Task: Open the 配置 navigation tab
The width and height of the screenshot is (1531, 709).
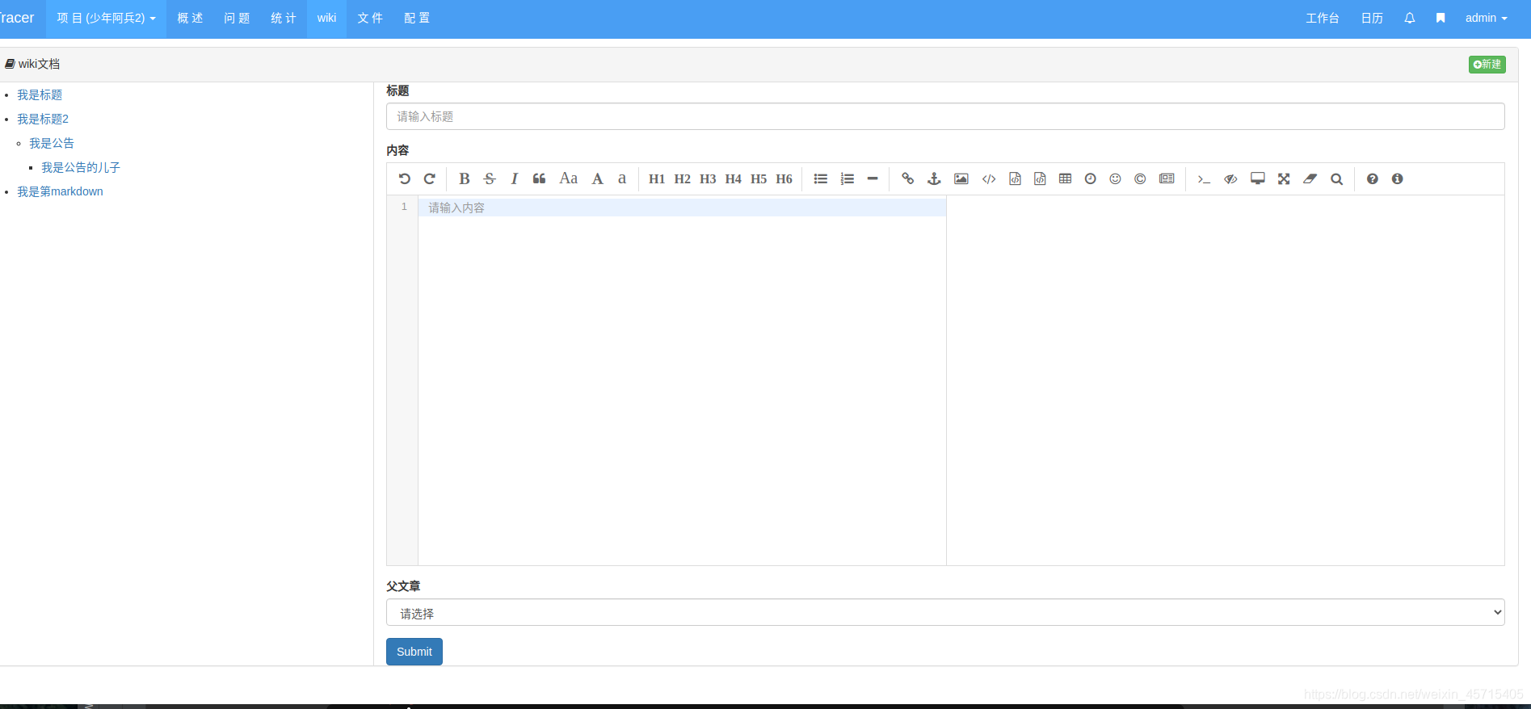Action: (x=417, y=19)
